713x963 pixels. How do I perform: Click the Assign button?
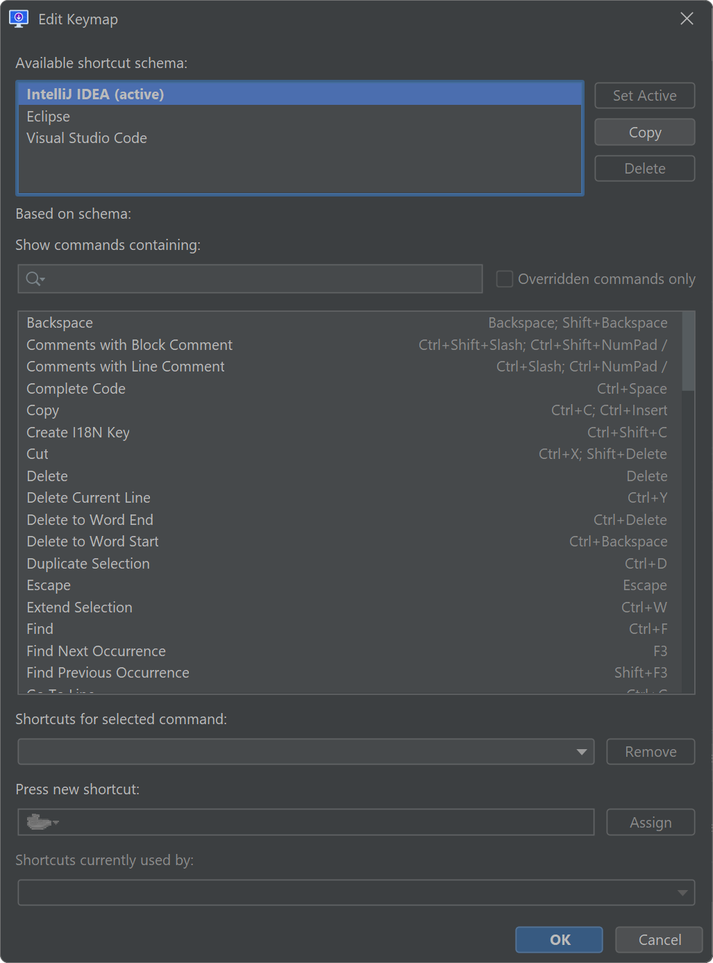tap(651, 823)
